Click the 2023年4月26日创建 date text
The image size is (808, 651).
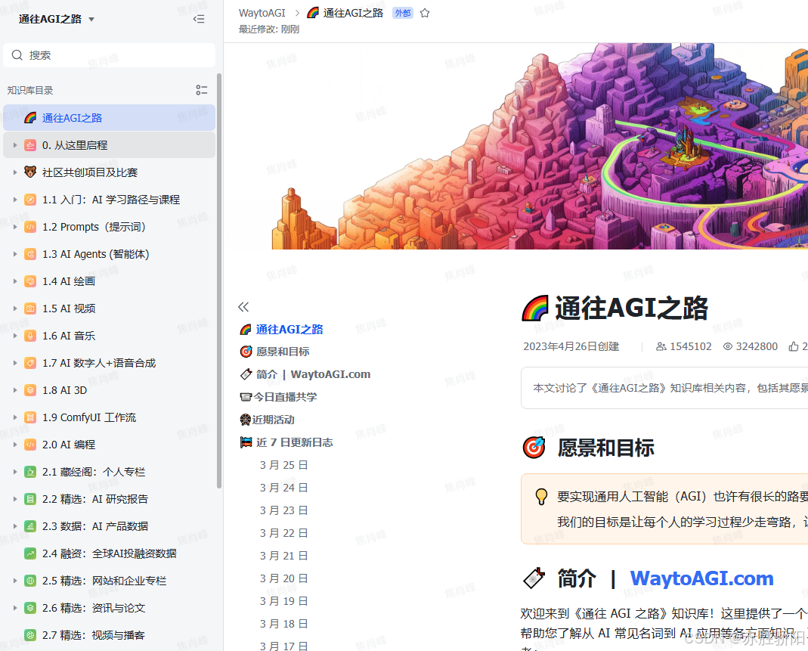click(x=571, y=346)
